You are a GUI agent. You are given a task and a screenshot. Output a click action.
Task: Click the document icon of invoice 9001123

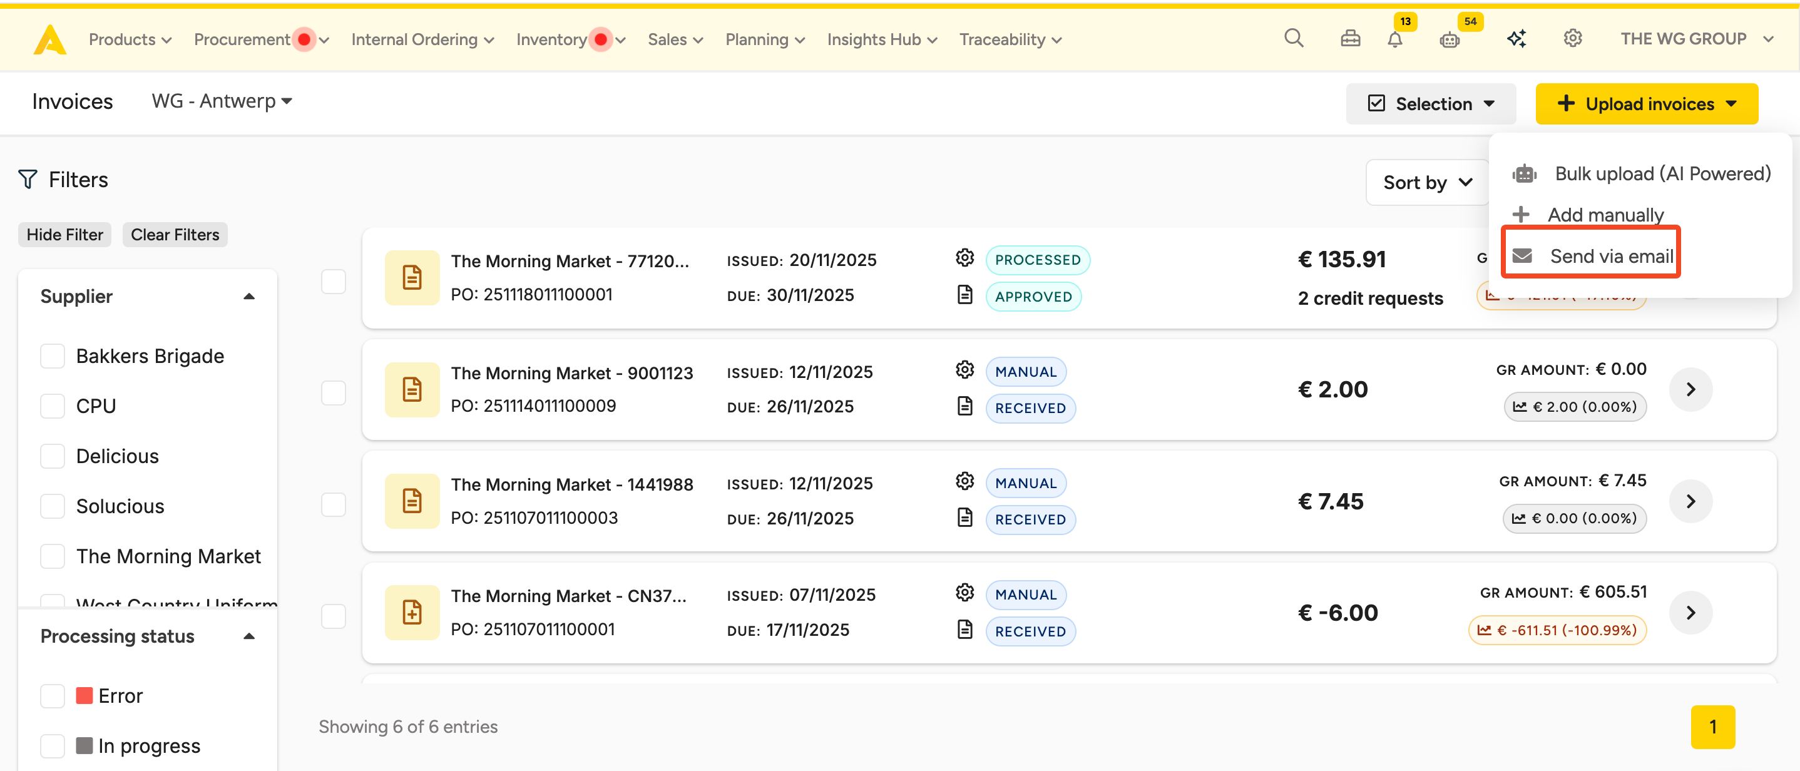point(412,389)
